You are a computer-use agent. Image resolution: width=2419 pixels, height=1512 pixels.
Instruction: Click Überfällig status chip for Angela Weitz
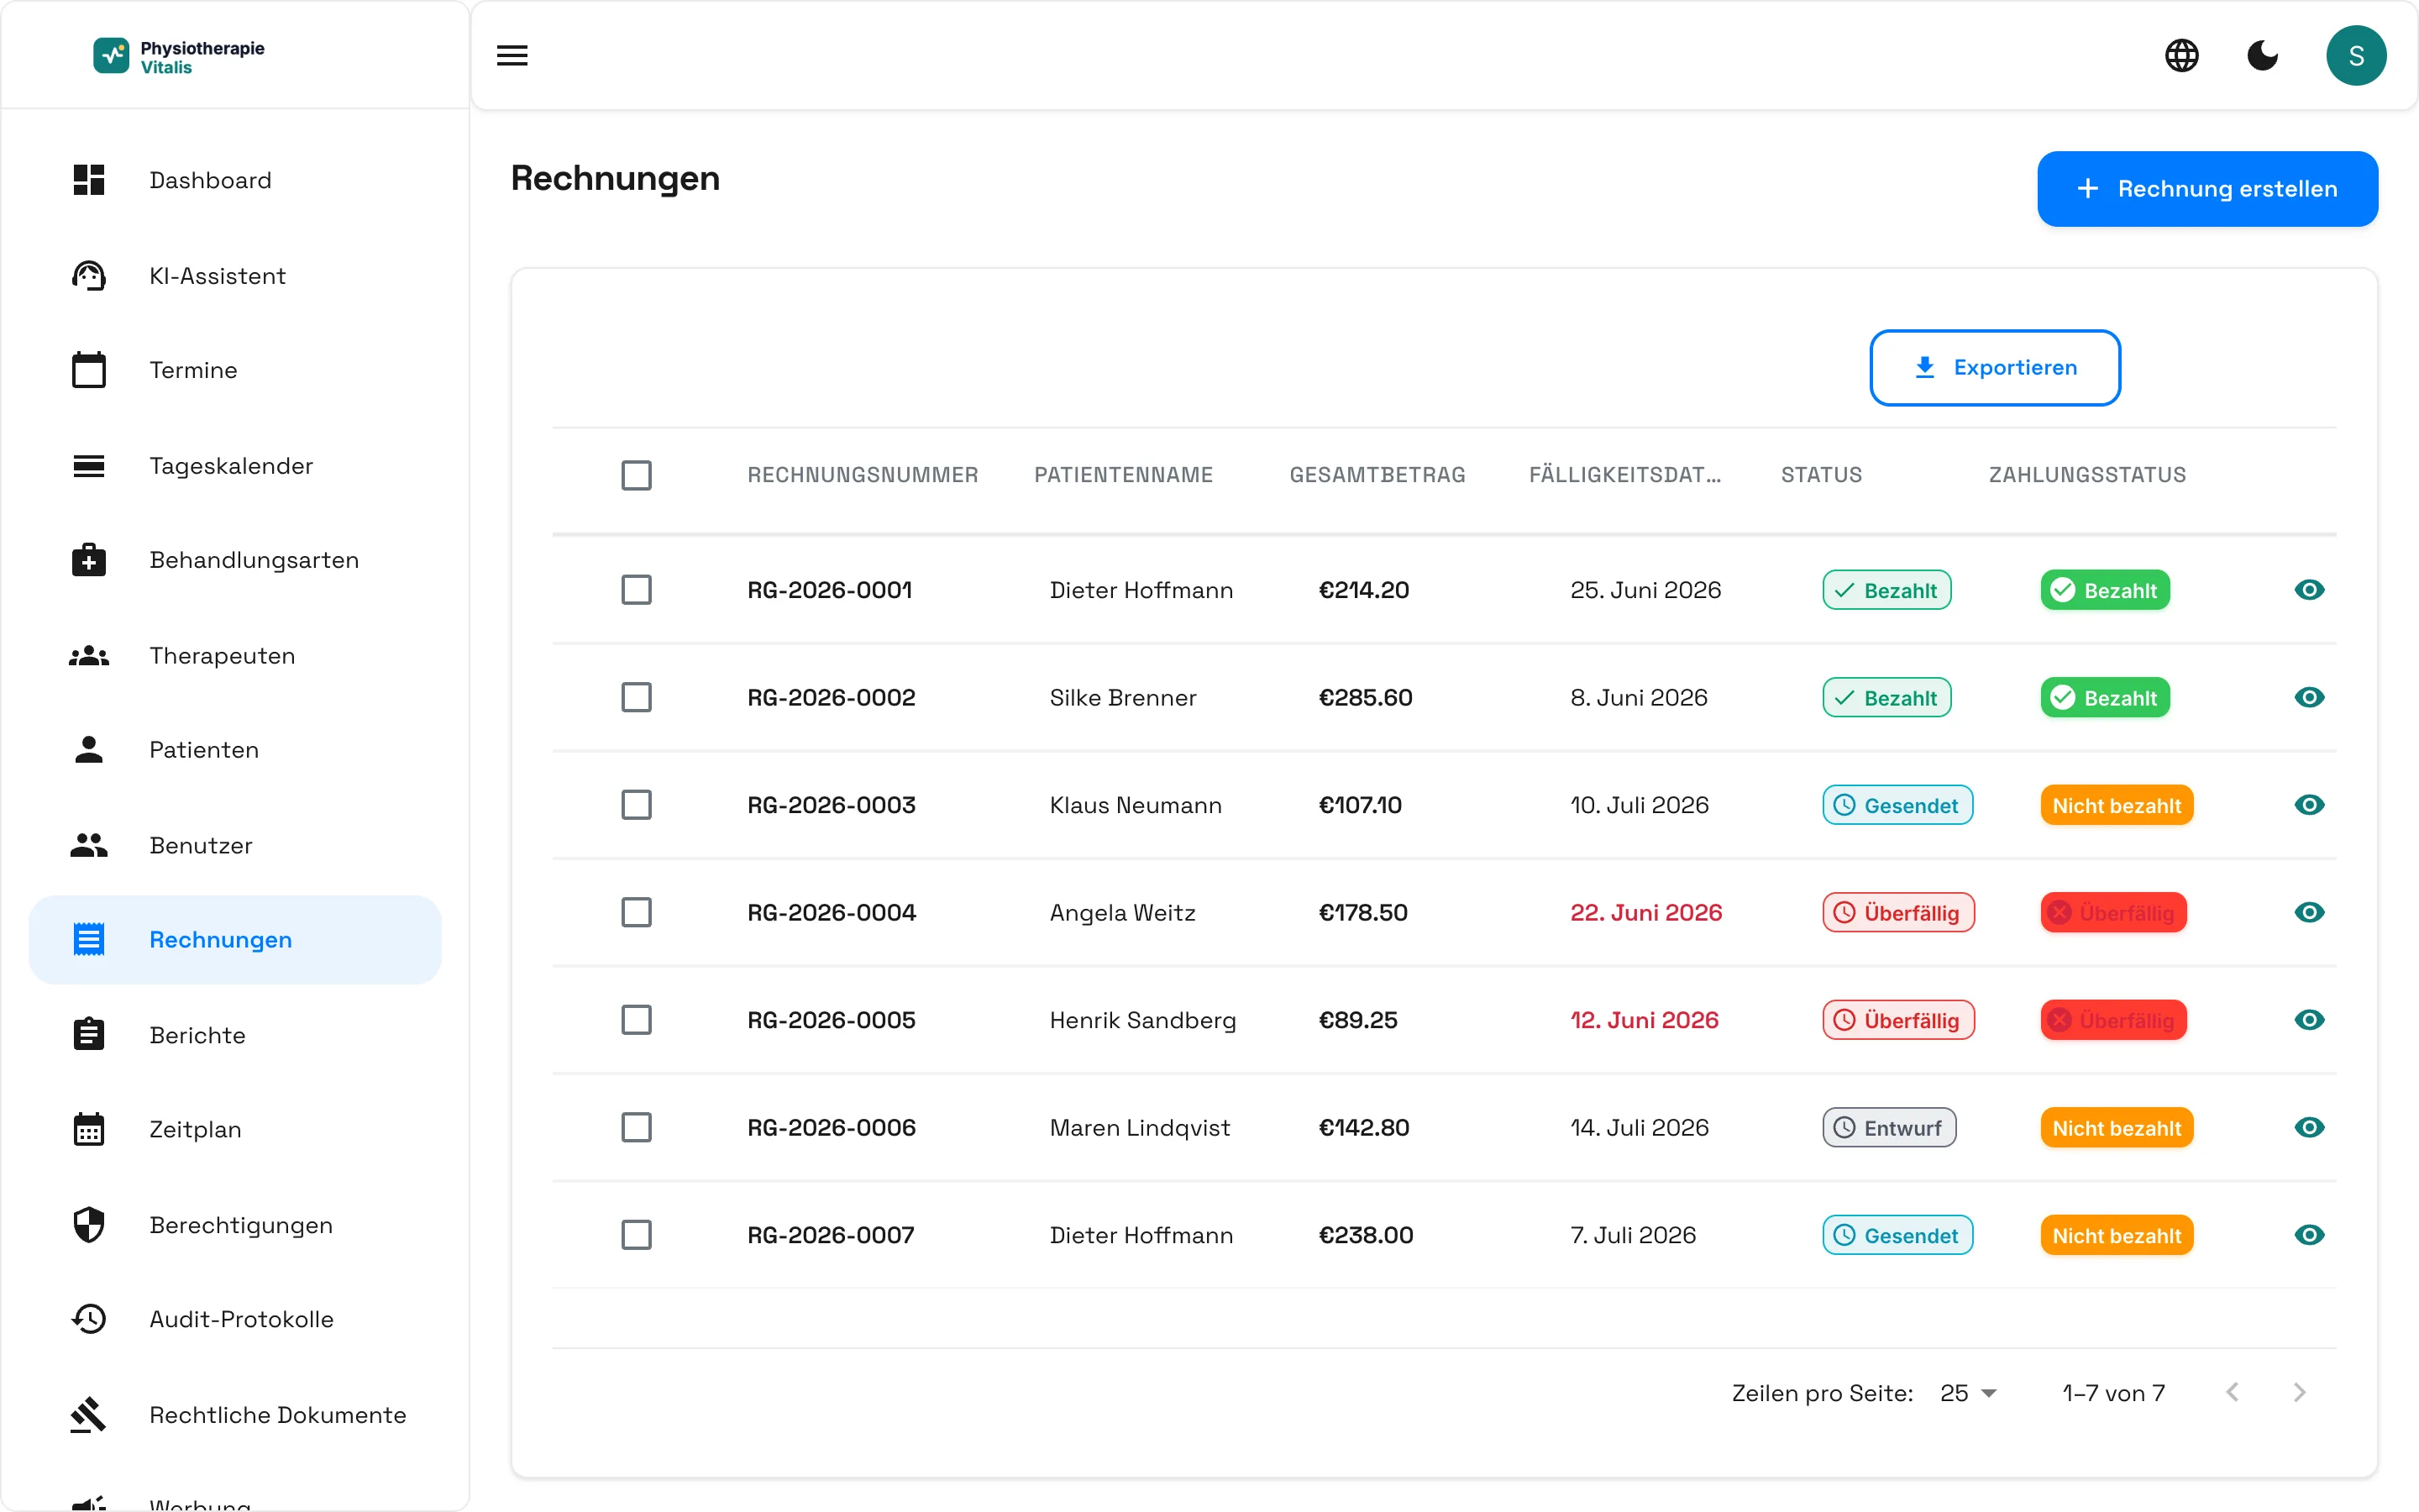coord(1898,913)
